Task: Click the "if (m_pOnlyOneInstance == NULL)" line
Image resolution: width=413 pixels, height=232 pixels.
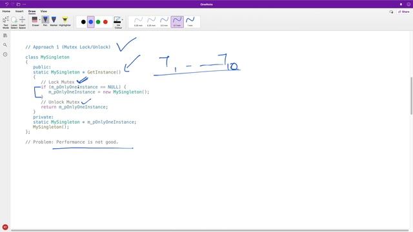Action: tap(83, 87)
